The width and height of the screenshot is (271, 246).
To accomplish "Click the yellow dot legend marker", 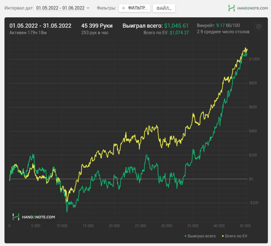I will point(223,236).
